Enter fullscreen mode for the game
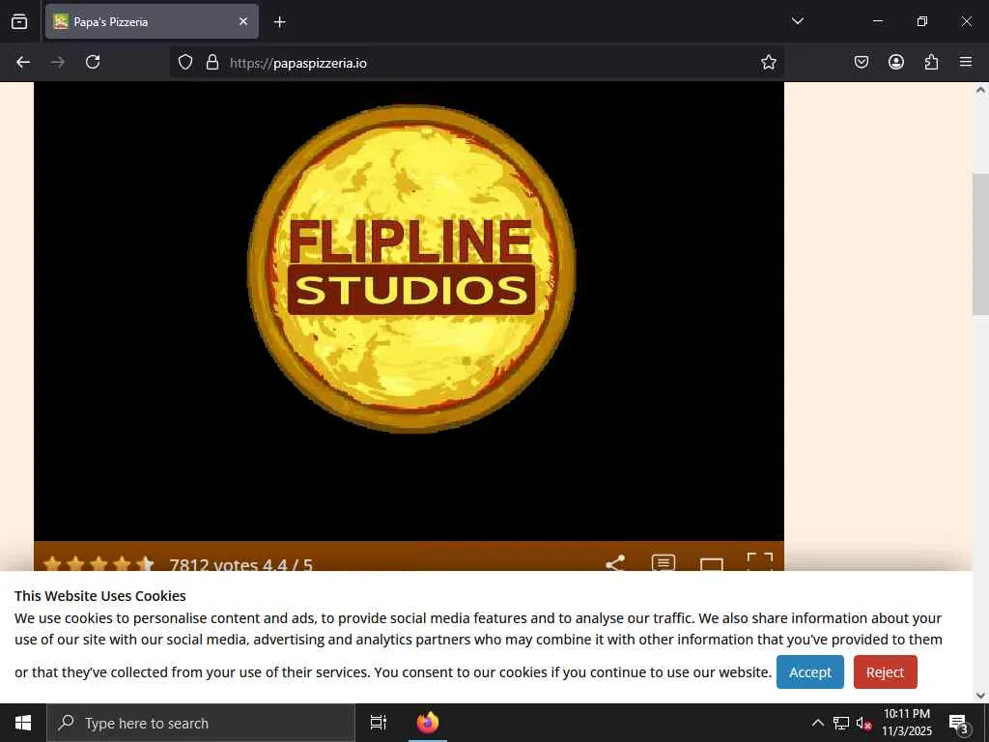This screenshot has width=989, height=742. click(x=759, y=561)
